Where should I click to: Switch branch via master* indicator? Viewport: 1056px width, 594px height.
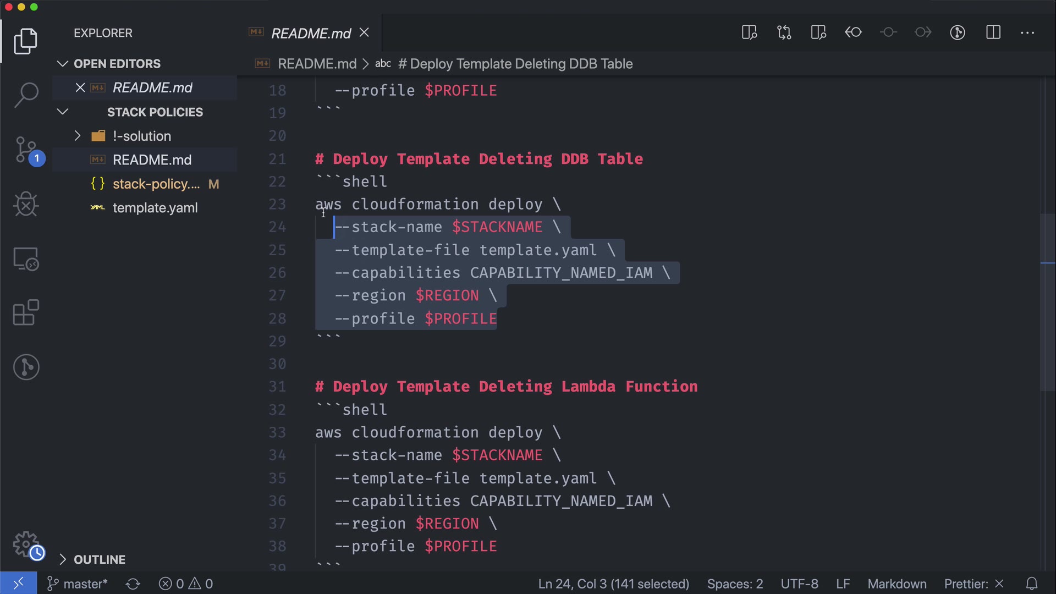coord(78,584)
